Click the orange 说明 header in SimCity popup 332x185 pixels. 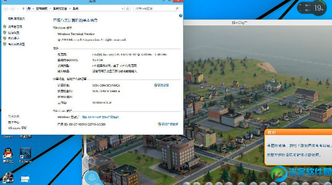(299, 132)
